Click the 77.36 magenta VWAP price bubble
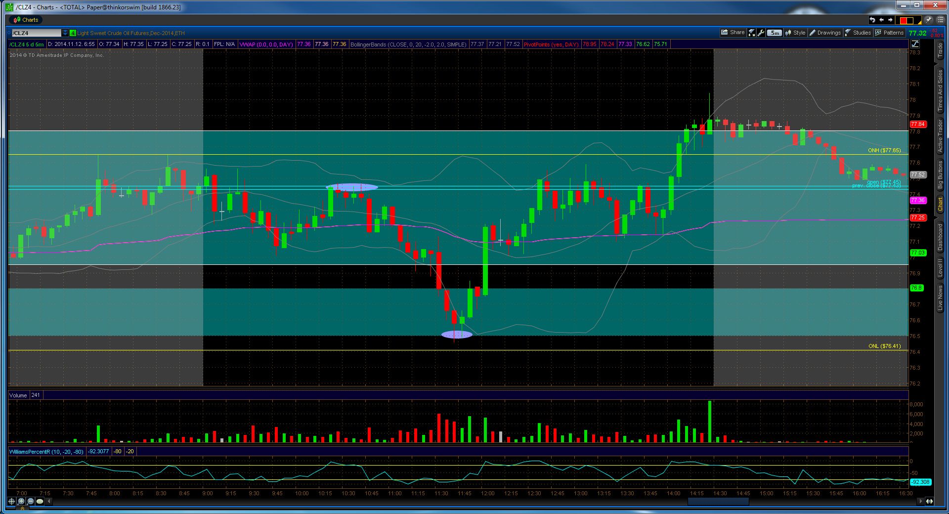This screenshot has height=514, width=949. [x=918, y=200]
